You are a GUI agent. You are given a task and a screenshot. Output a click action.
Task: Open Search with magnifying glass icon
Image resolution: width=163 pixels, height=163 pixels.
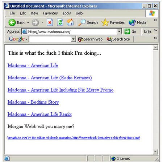point(82,22)
